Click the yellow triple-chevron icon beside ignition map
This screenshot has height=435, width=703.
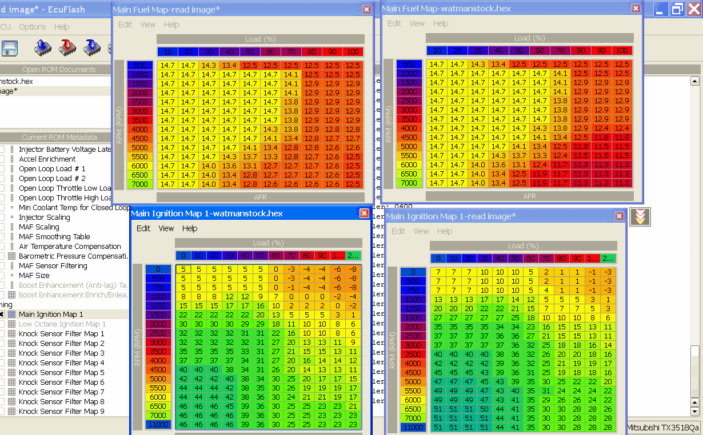pyautogui.click(x=640, y=217)
